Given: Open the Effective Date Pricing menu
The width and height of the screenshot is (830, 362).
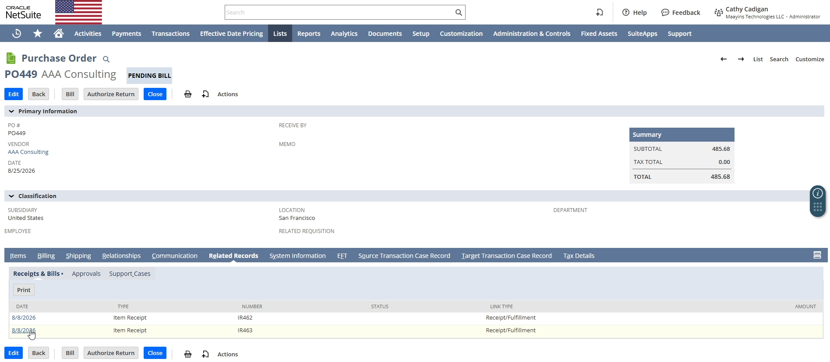Looking at the screenshot, I should click(x=231, y=33).
